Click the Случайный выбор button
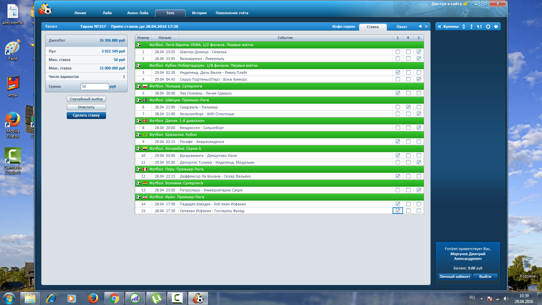This screenshot has width=542, height=305. (86, 99)
